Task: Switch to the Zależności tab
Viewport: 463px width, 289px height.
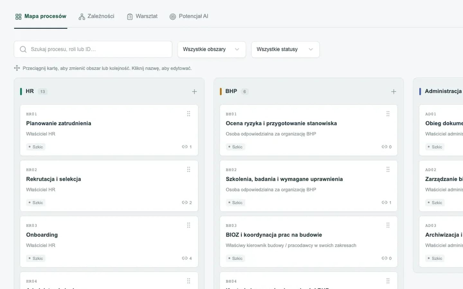Action: (x=96, y=16)
